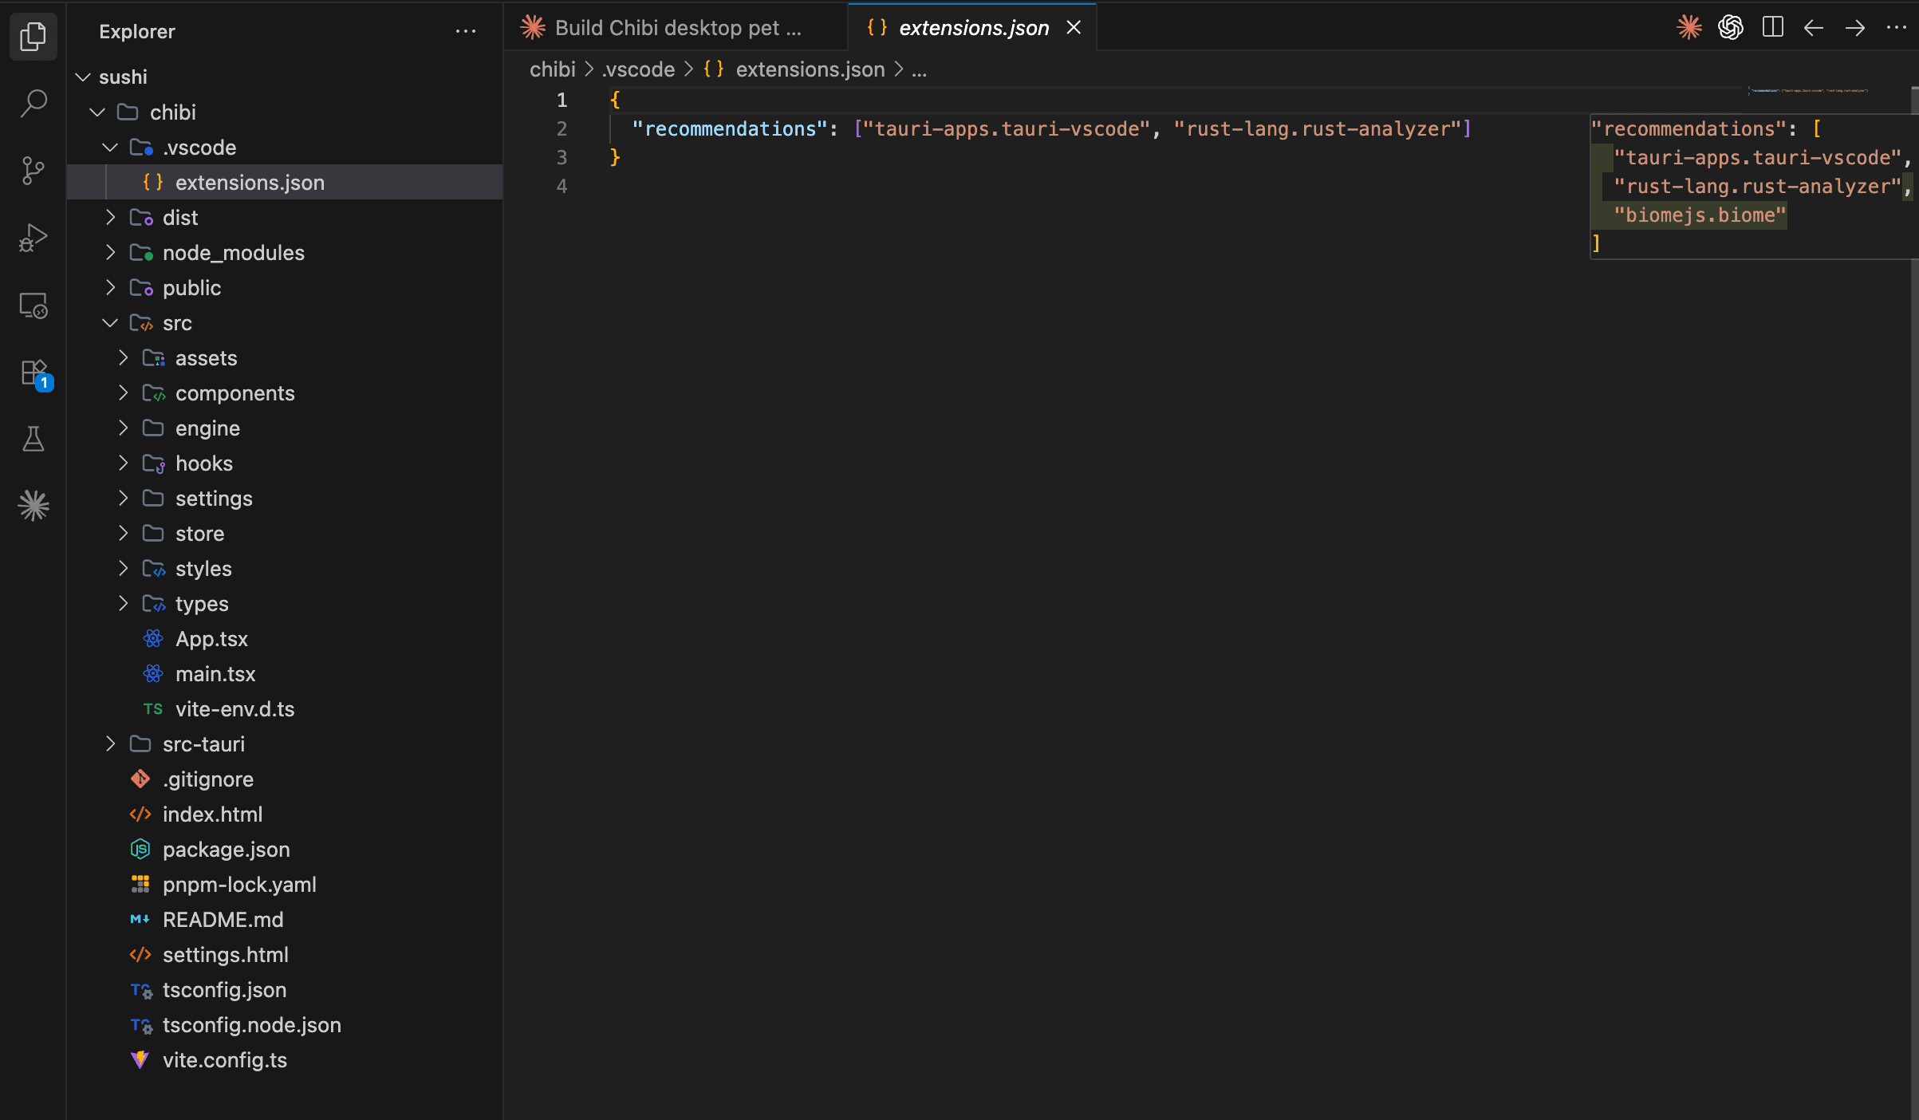Click chibi in the breadcrumb

click(x=552, y=69)
